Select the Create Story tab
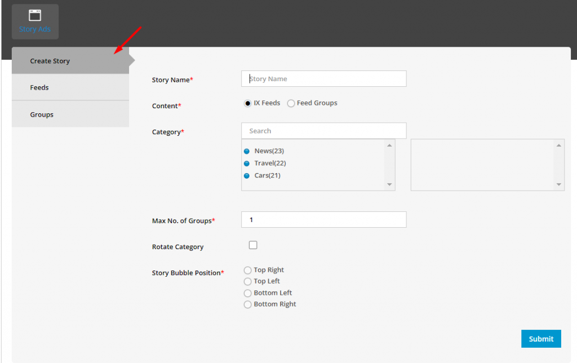Viewport: 577px width, 363px height. point(70,61)
